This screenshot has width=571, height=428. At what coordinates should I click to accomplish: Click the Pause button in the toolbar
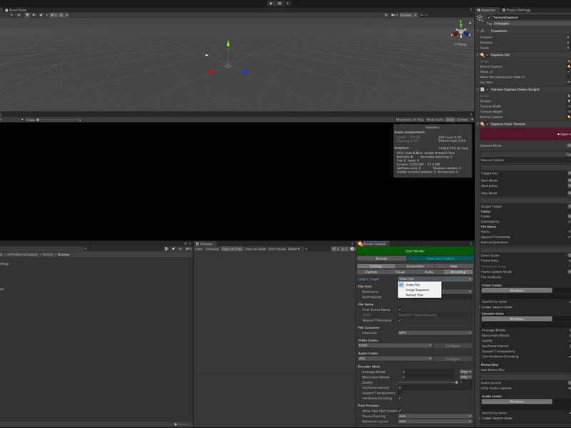(280, 4)
